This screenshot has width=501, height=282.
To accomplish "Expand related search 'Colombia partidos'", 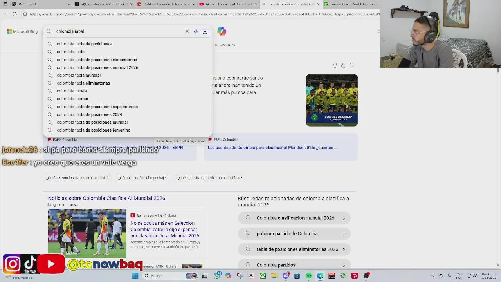I will (x=294, y=265).
